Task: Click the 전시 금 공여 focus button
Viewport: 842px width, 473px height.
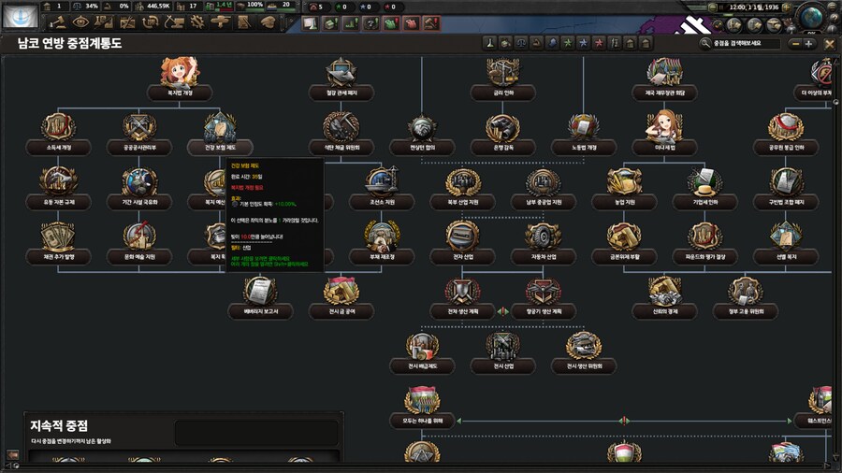Action: (344, 310)
